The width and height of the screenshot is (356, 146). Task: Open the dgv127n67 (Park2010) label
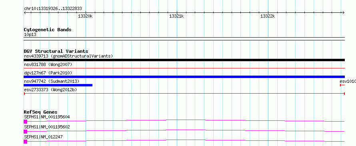(48, 73)
